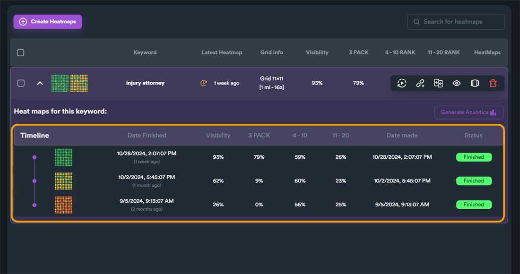This screenshot has width=520, height=274.
Task: Click the compare heatmaps icon
Action: click(x=438, y=83)
